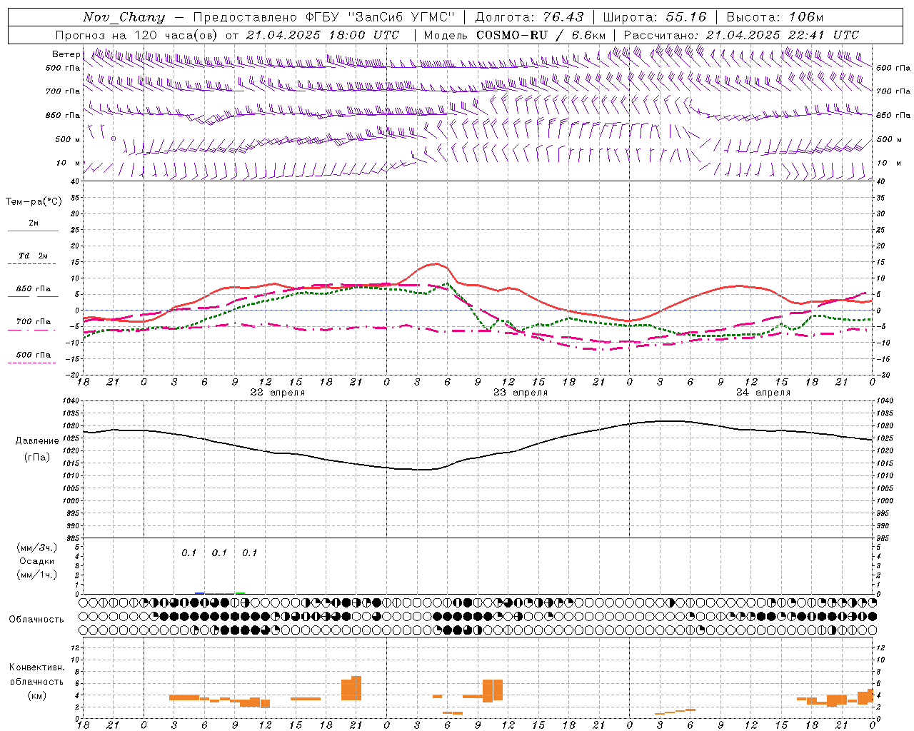Click the right-side '10 м' wind level label
This screenshot has width=914, height=731.
pos(890,163)
